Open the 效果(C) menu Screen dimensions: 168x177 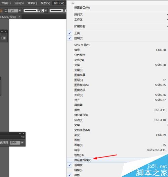click(x=32, y=3)
